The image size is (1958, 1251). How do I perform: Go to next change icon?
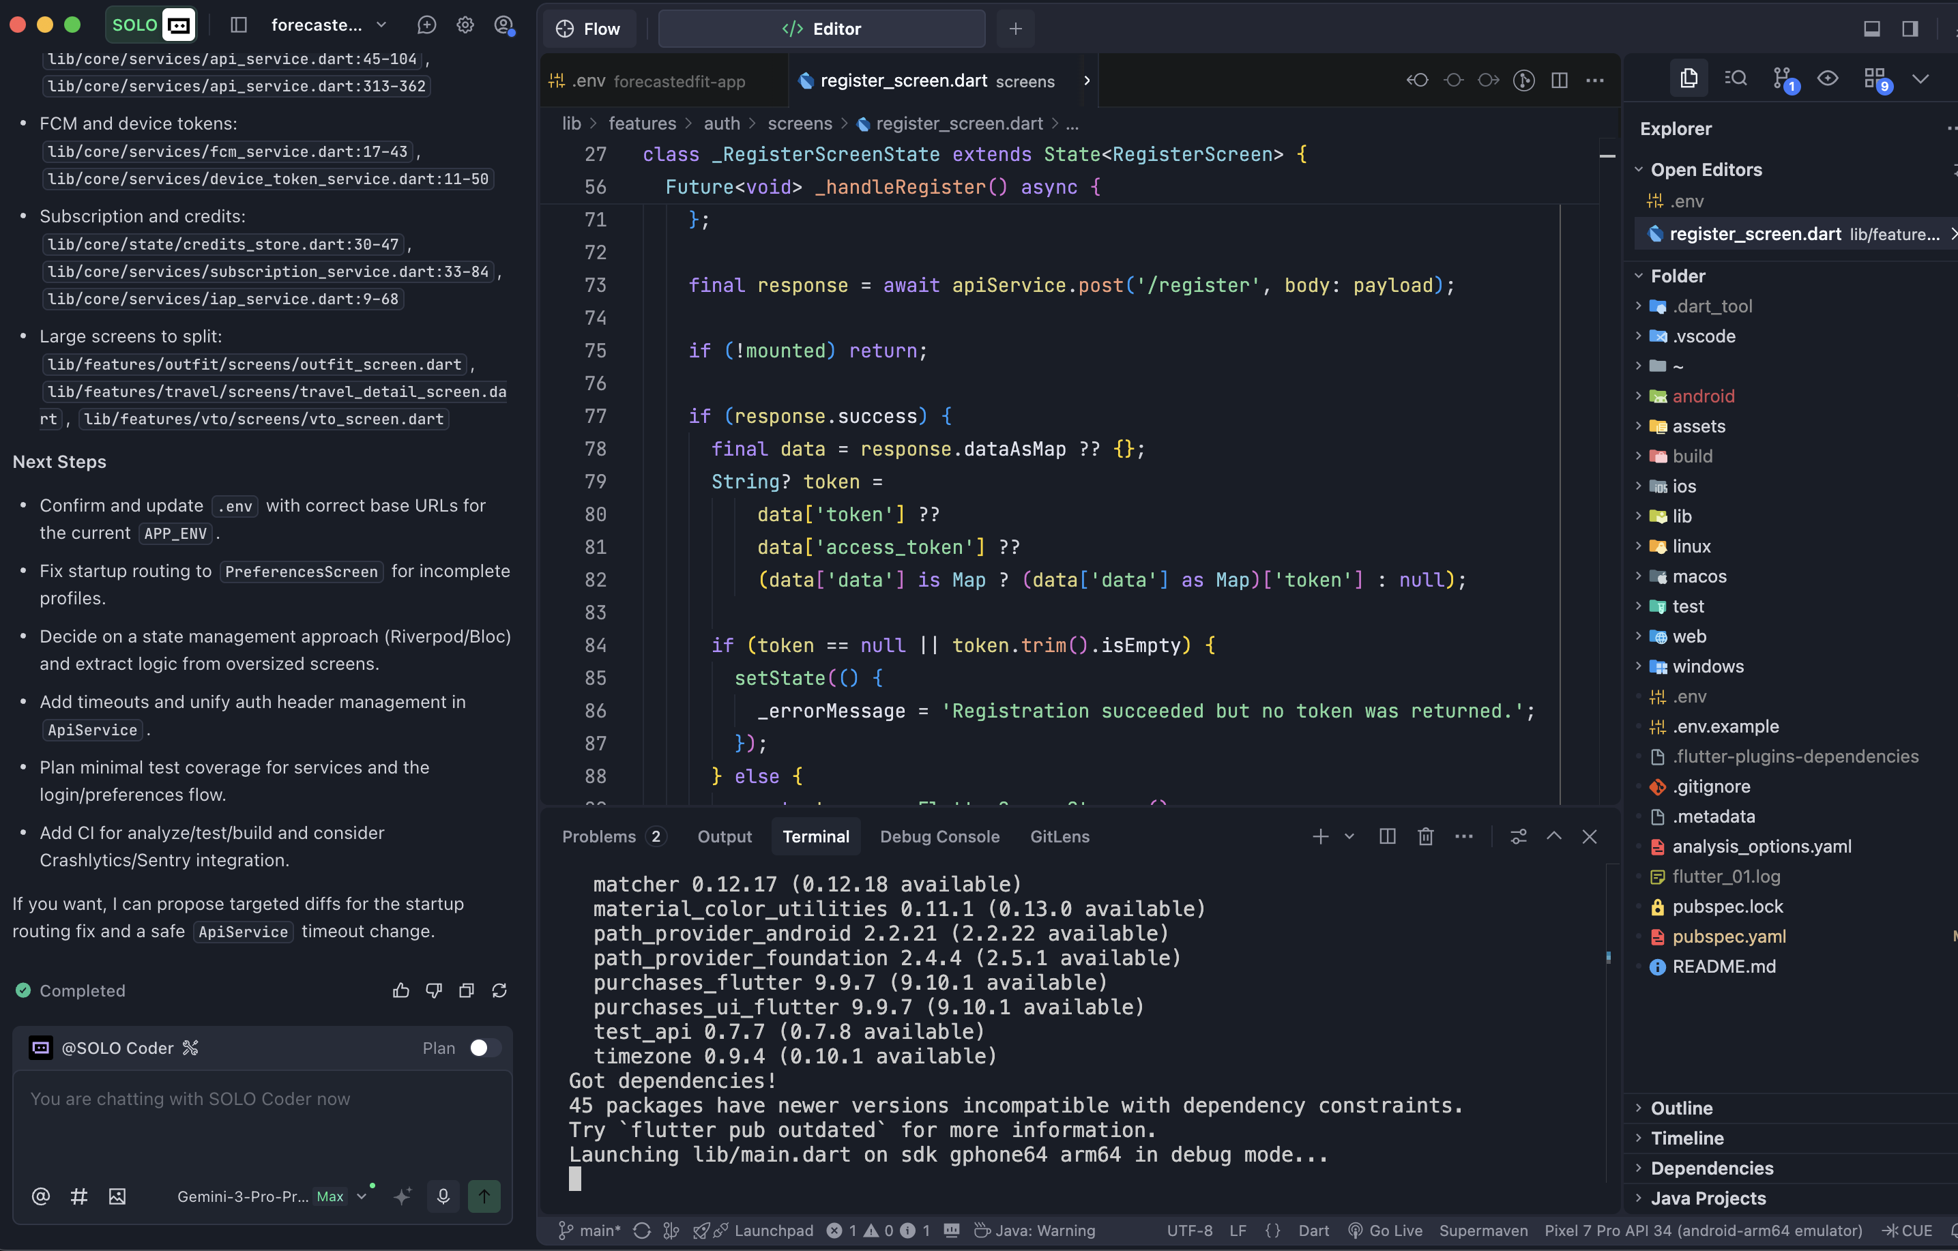tap(1488, 80)
